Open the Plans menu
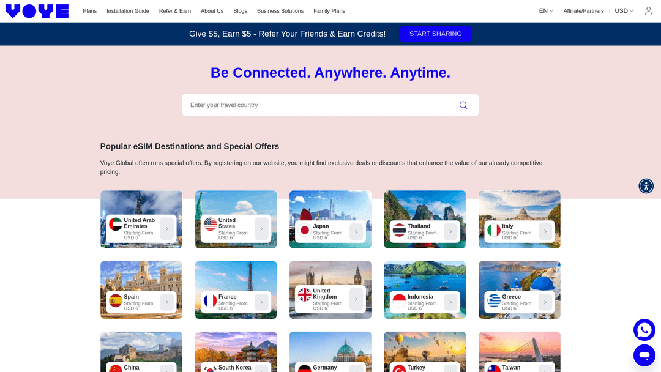The image size is (661, 372). click(x=89, y=10)
